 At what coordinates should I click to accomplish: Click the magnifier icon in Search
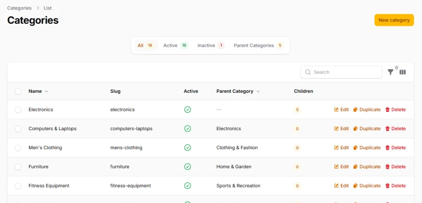tap(308, 72)
